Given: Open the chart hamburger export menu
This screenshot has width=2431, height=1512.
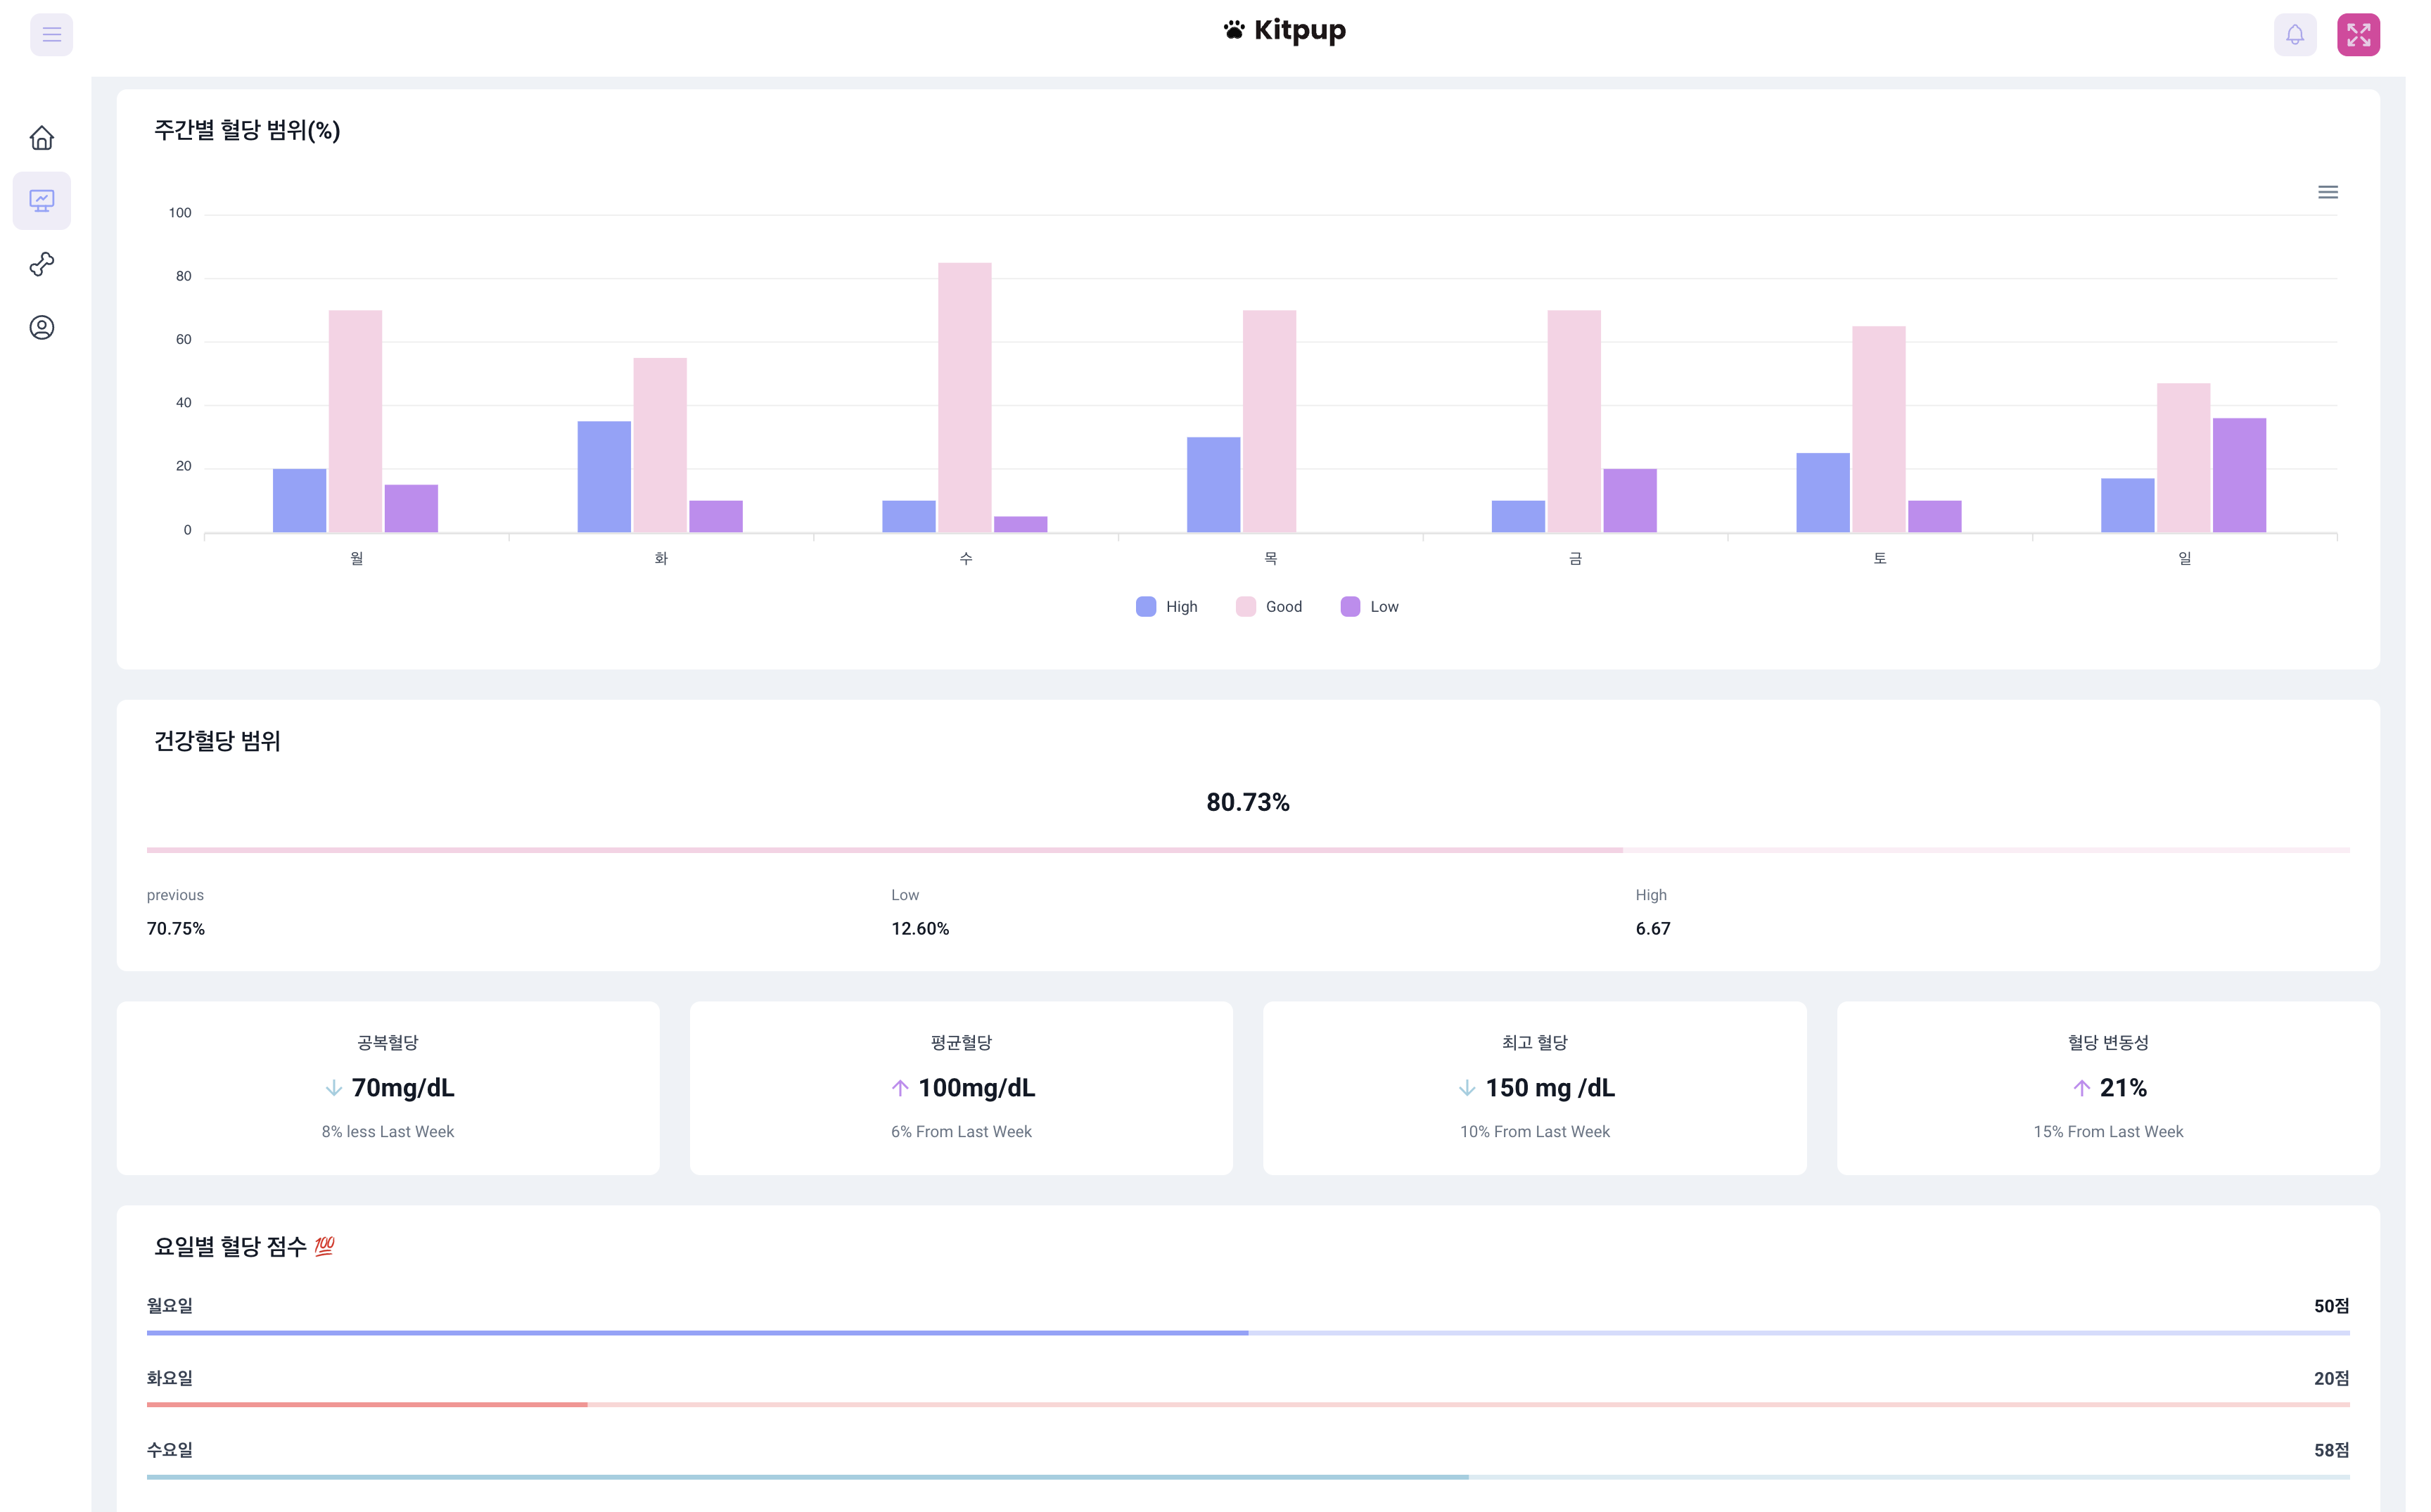Looking at the screenshot, I should [2327, 192].
